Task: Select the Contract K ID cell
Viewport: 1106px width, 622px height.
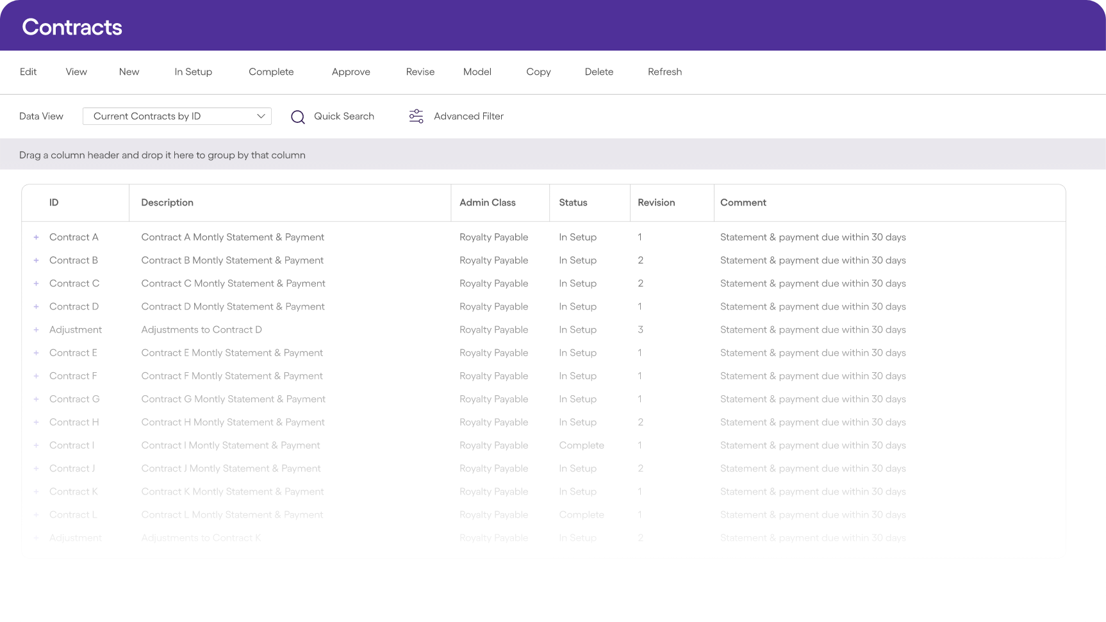Action: pos(74,491)
